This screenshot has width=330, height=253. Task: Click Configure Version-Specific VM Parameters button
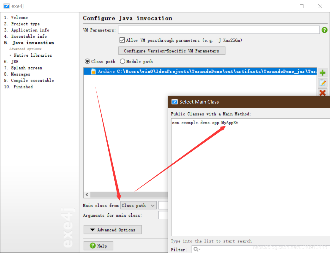point(172,51)
